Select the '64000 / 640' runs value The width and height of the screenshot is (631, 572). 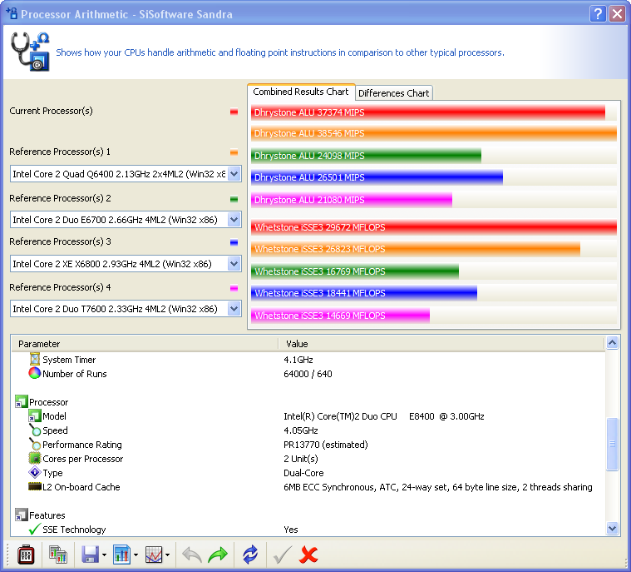(308, 374)
